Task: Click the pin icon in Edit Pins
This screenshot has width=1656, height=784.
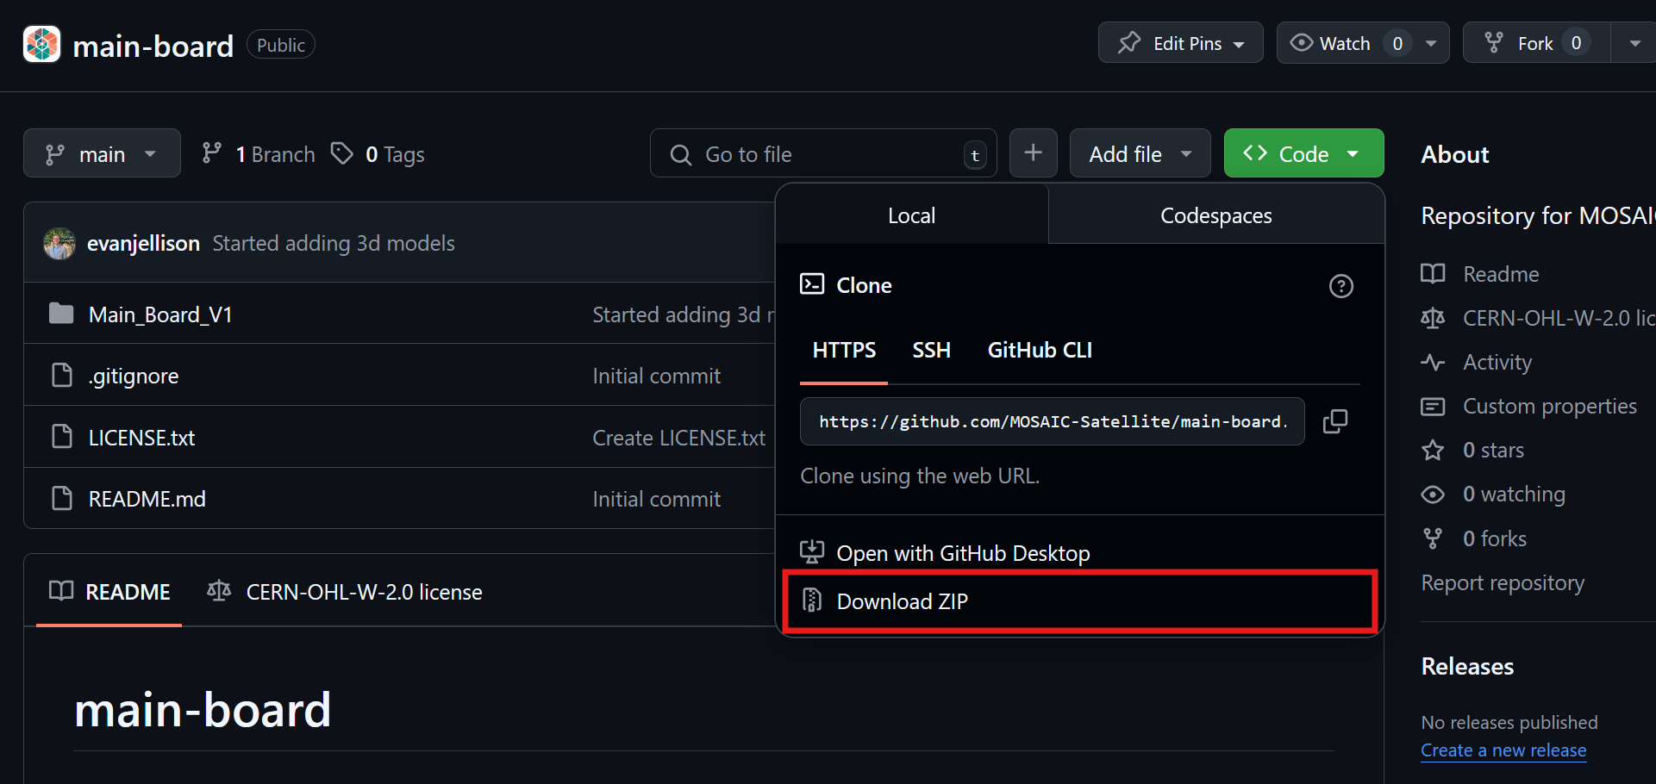Action: tap(1129, 43)
